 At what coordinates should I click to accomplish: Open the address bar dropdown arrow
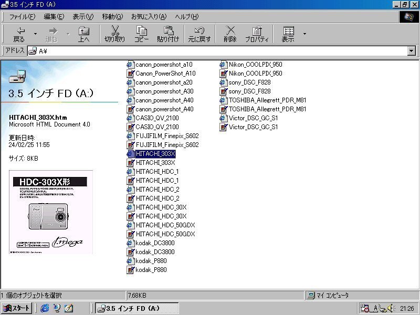(x=412, y=51)
